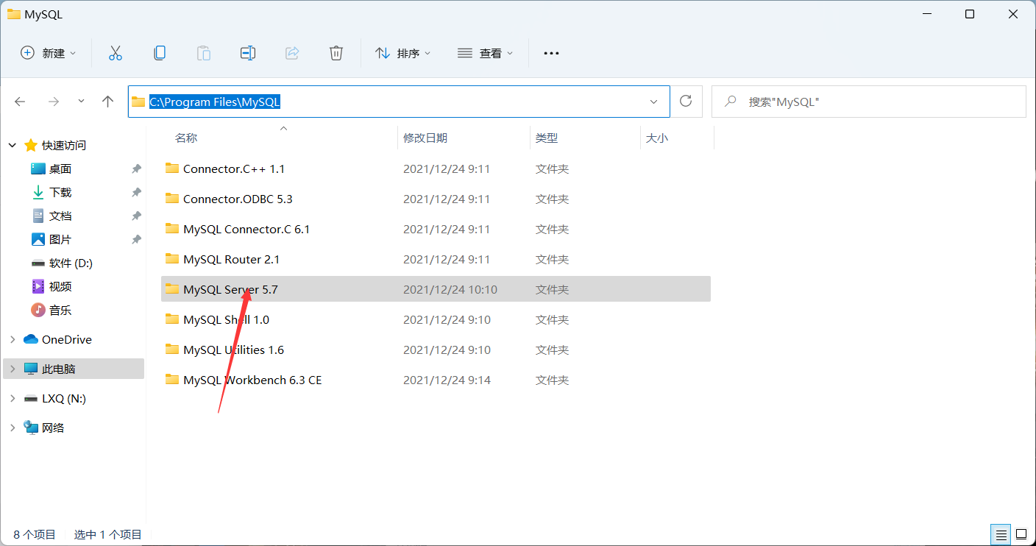Click the Rename icon in toolbar
Viewport: 1036px width, 546px height.
[x=248, y=53]
